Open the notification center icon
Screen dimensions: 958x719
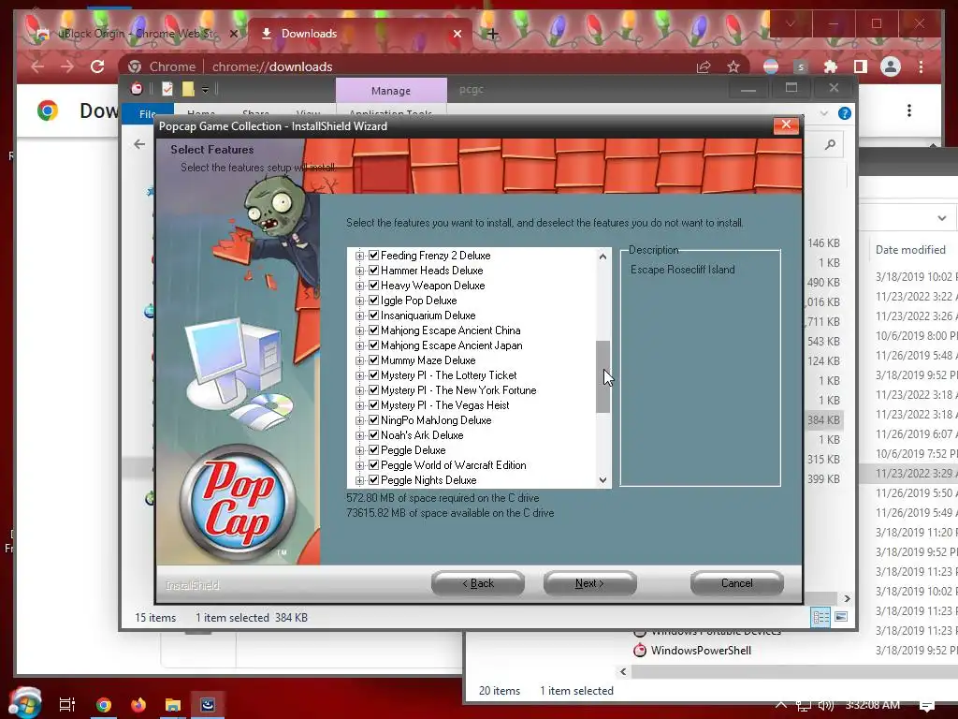pyautogui.click(x=927, y=706)
